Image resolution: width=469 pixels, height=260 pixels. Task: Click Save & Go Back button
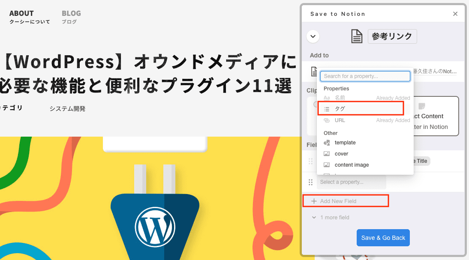(x=383, y=238)
